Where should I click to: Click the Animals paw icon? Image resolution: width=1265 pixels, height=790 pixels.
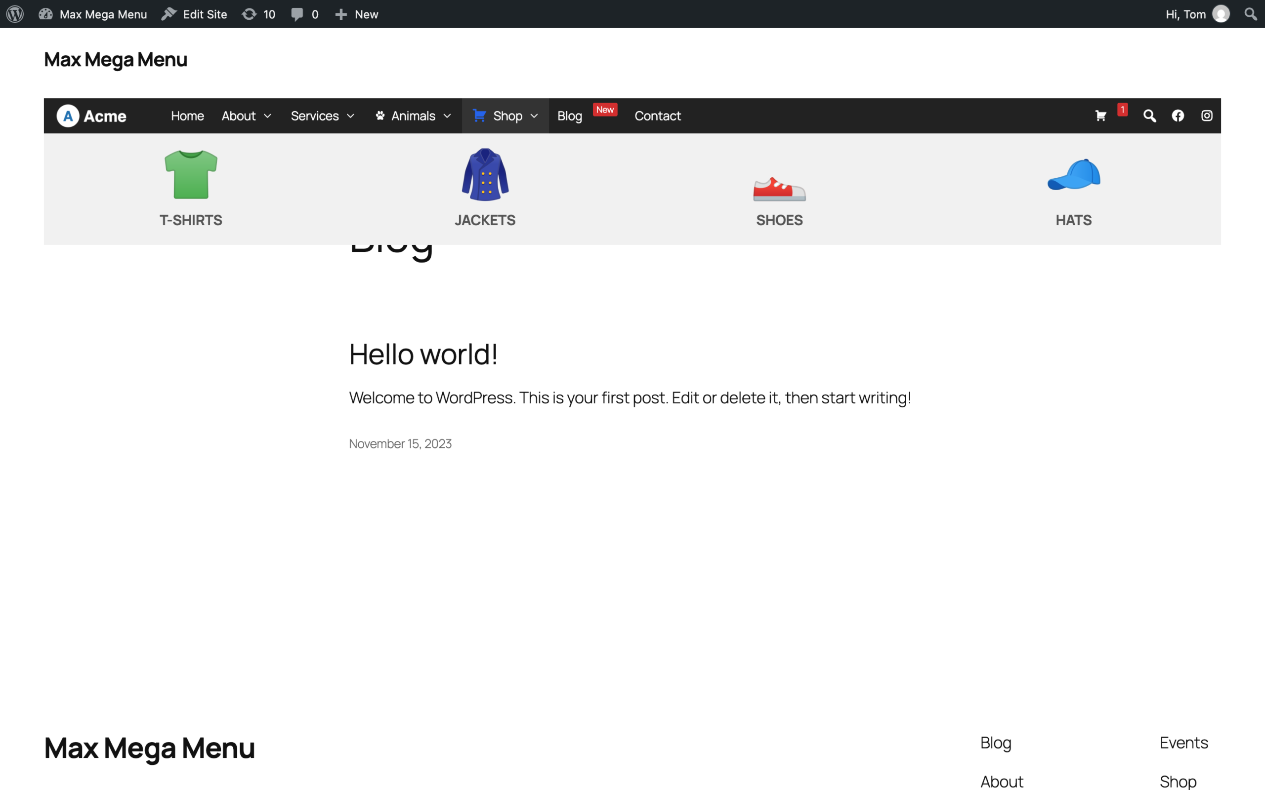[380, 116]
